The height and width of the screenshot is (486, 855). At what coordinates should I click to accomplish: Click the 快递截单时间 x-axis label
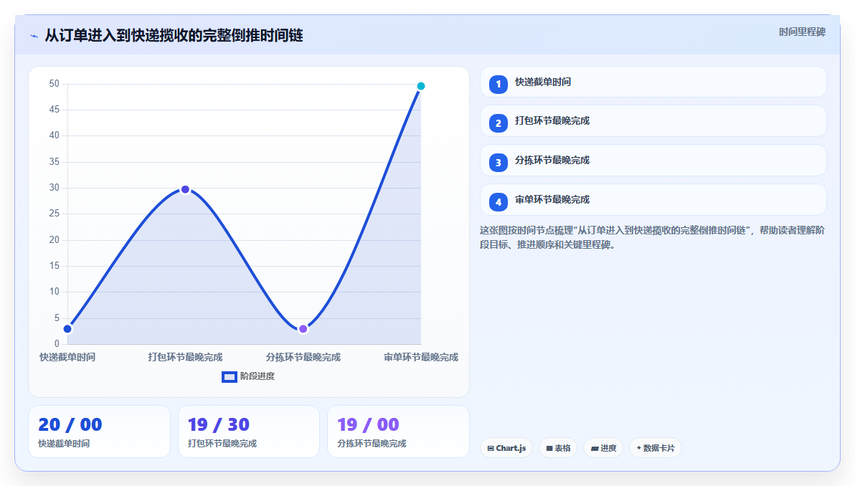[67, 358]
